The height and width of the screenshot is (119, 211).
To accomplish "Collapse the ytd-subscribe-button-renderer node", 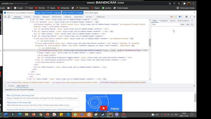I will coord(34,38).
